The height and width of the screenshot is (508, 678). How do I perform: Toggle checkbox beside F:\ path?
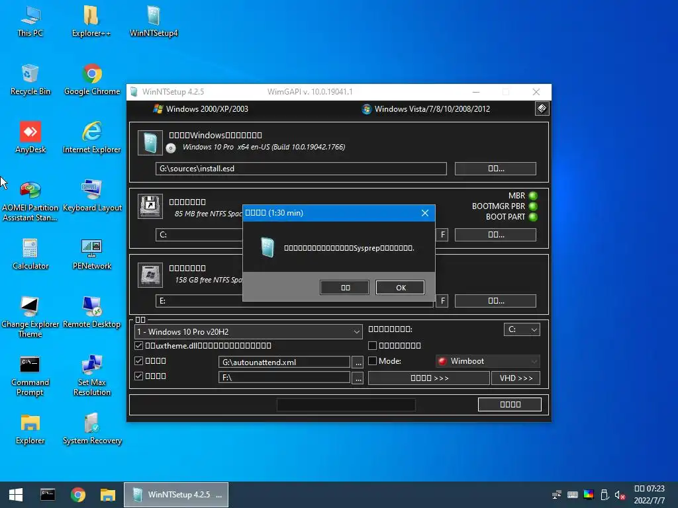click(x=138, y=376)
